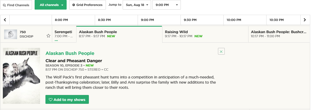Open the 9:00 PM time dropdown
312x110 pixels.
click(166, 5)
